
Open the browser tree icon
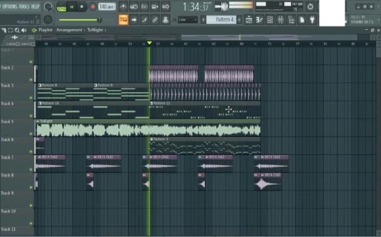291,20
